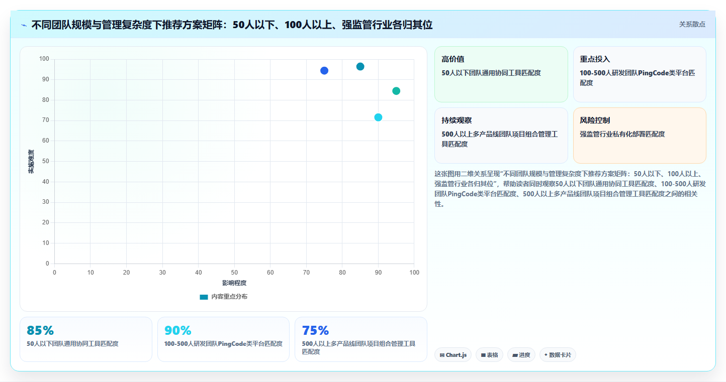This screenshot has width=726, height=382.
Task: Click the 75% stat value
Action: pyautogui.click(x=315, y=330)
